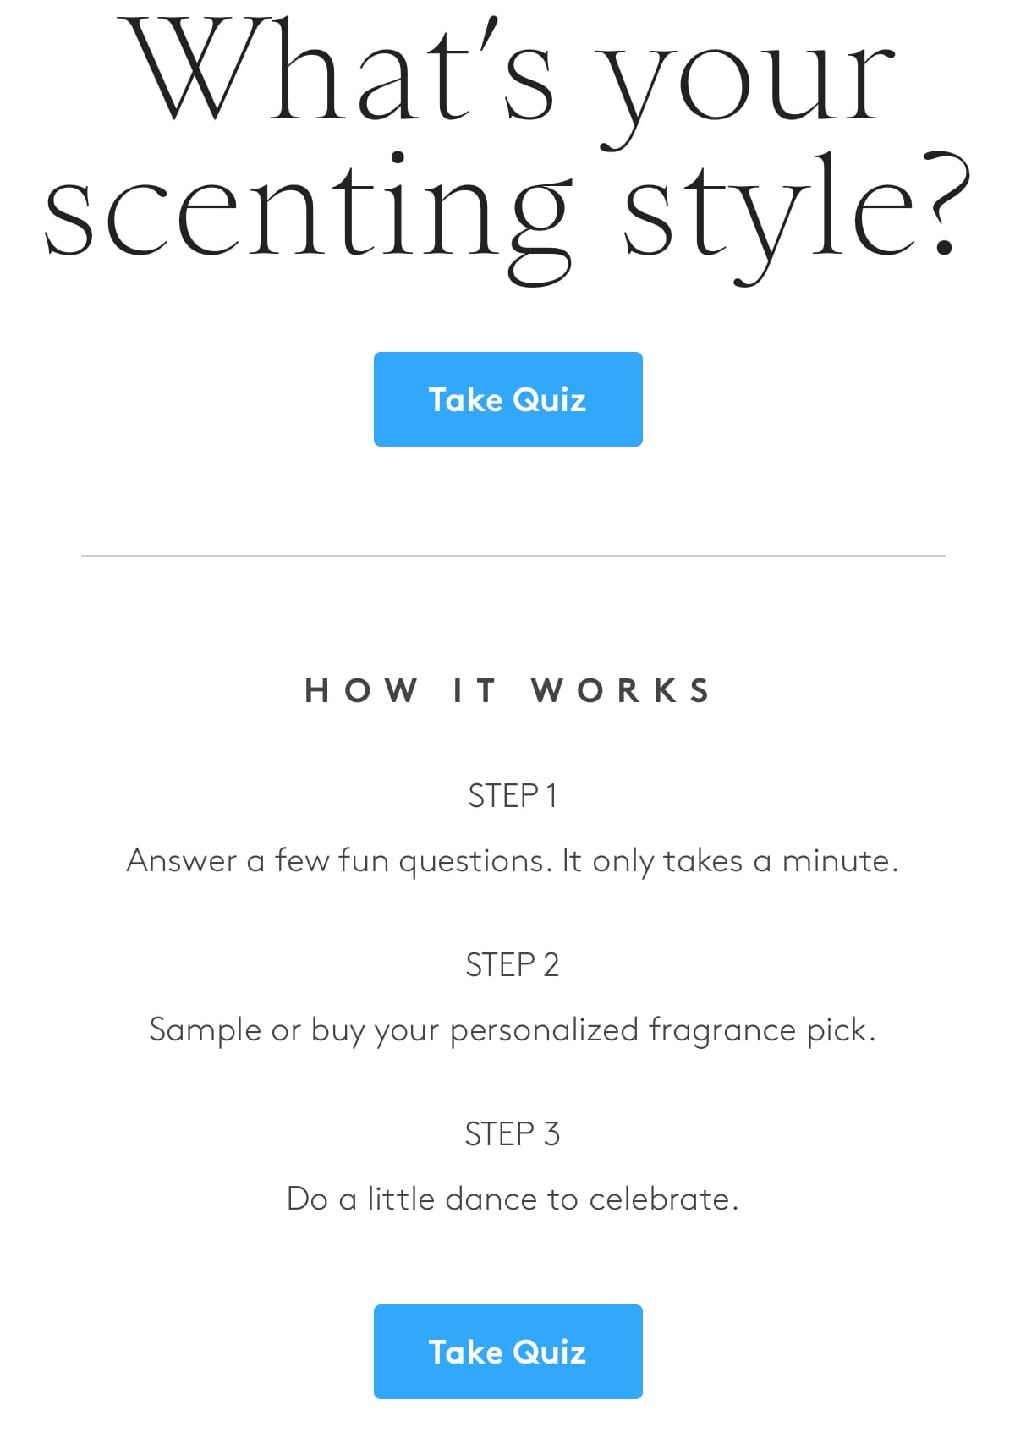
Task: Click the word "HOW" in section title
Action: 361,691
